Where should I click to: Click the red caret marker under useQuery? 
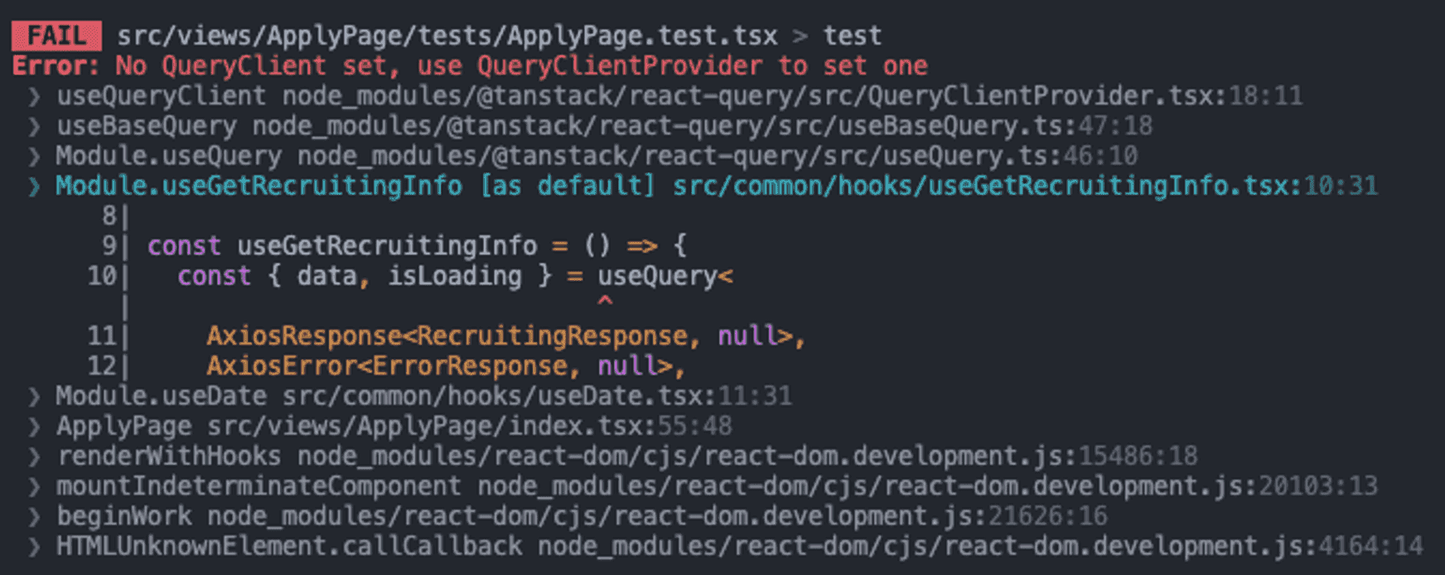(x=605, y=302)
